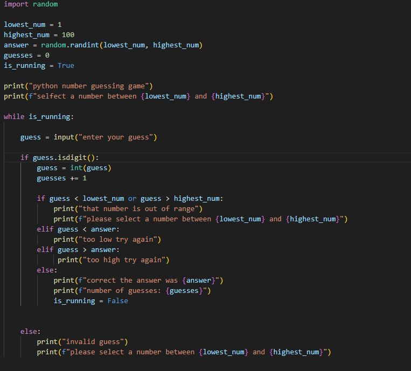Click the int function on the conversion line
411x371 pixels.
pos(76,168)
